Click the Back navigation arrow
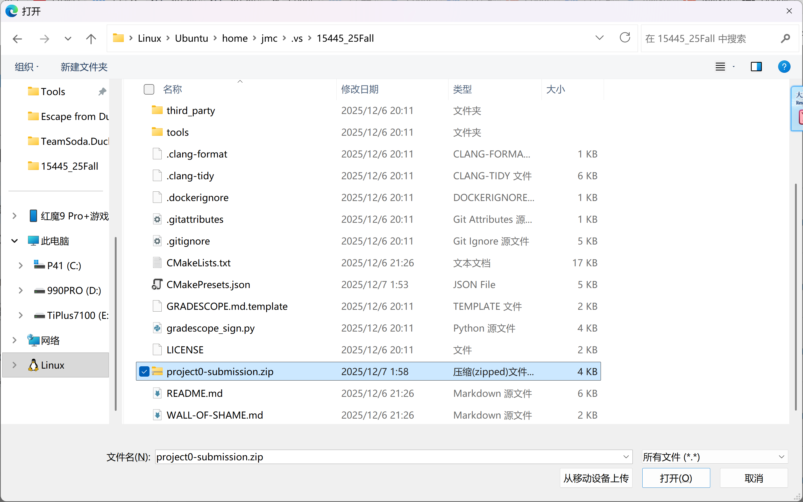This screenshot has width=803, height=502. coord(17,39)
